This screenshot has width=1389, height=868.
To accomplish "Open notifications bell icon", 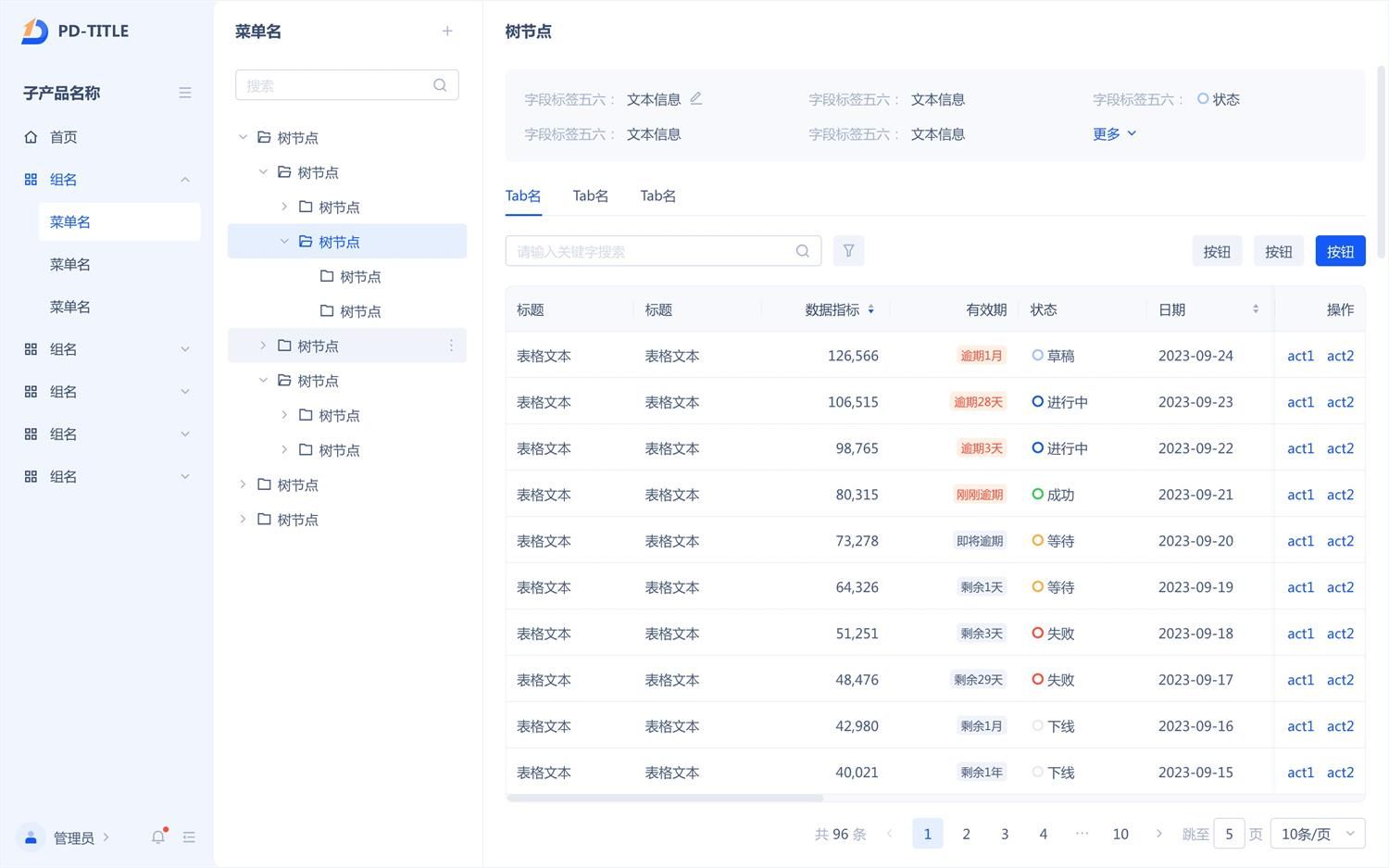I will coord(158,837).
